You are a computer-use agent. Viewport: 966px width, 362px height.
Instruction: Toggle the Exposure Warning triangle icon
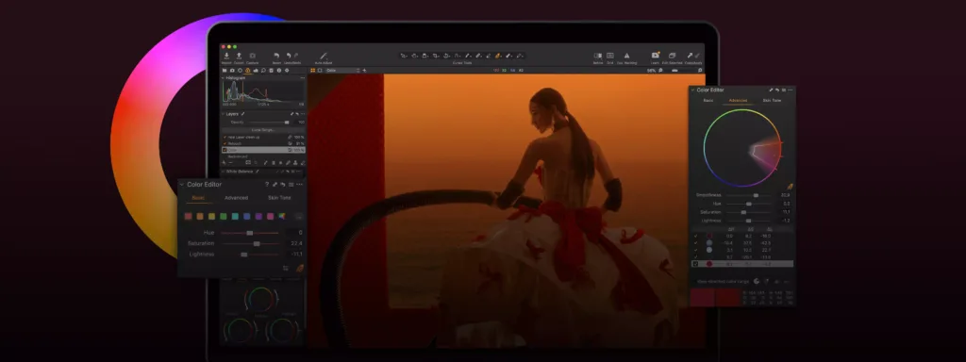627,56
